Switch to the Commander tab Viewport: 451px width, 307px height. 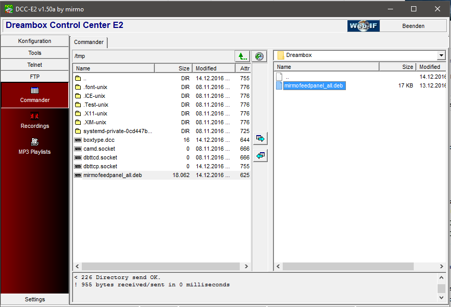click(x=89, y=42)
